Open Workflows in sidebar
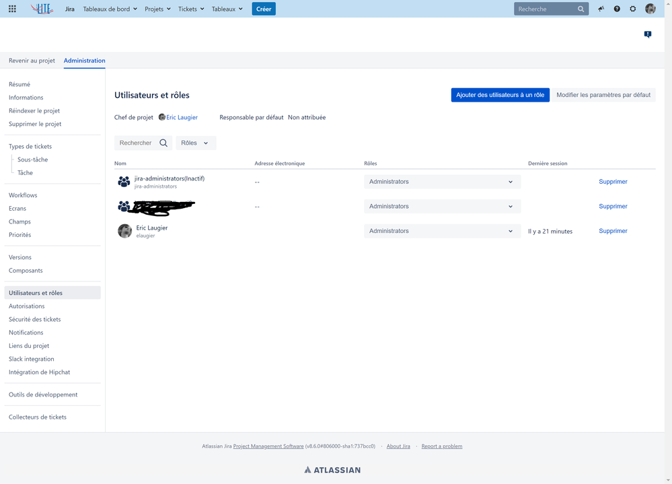This screenshot has height=484, width=672. point(23,195)
